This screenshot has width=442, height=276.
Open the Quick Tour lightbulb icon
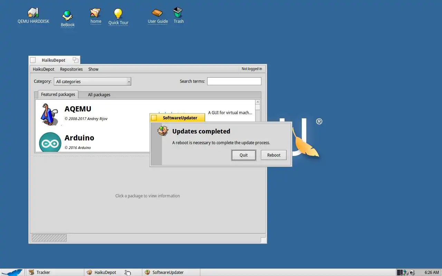pos(118,14)
